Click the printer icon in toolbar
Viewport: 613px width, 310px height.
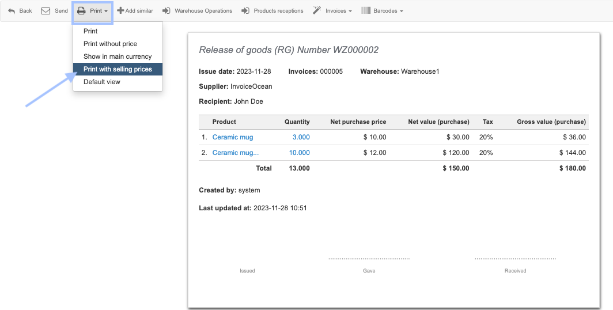coord(81,11)
